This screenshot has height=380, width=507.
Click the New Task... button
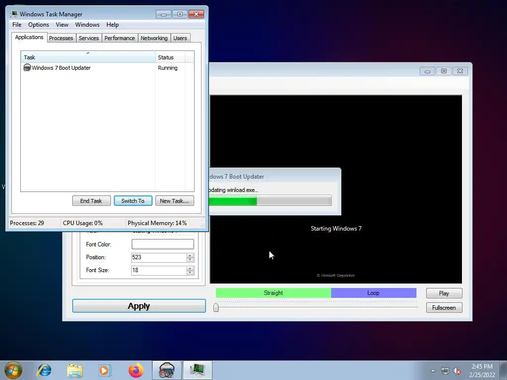click(175, 201)
